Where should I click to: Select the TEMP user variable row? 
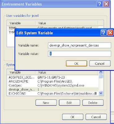(53, 28)
